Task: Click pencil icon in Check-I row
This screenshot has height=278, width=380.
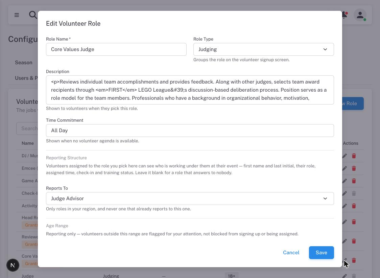Action: [345, 193]
